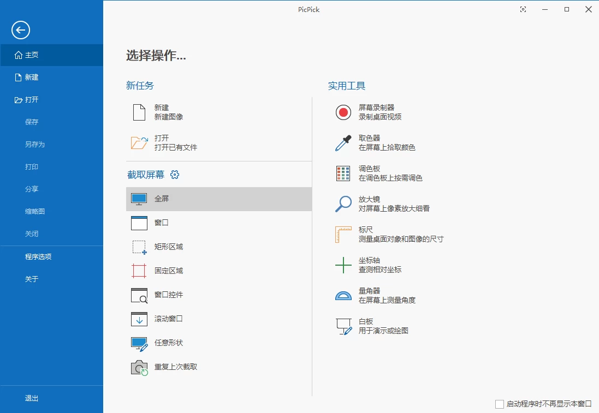Open the 新建 sidebar menu item
This screenshot has width=599, height=413.
[32, 77]
